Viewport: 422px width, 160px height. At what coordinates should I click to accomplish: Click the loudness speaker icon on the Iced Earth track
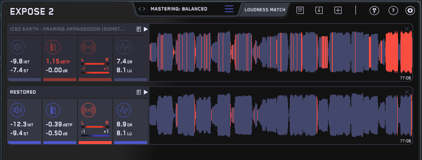tap(18, 47)
